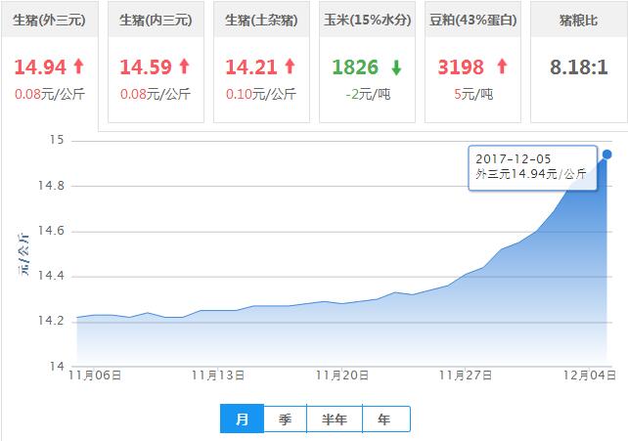Click the 5元/吨 change text
The image size is (628, 441).
pos(473,95)
